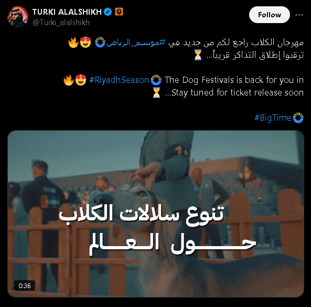The image size is (311, 307).
Task: Click the fire emoji beside #RiyadhSeason
Action: [x=69, y=80]
